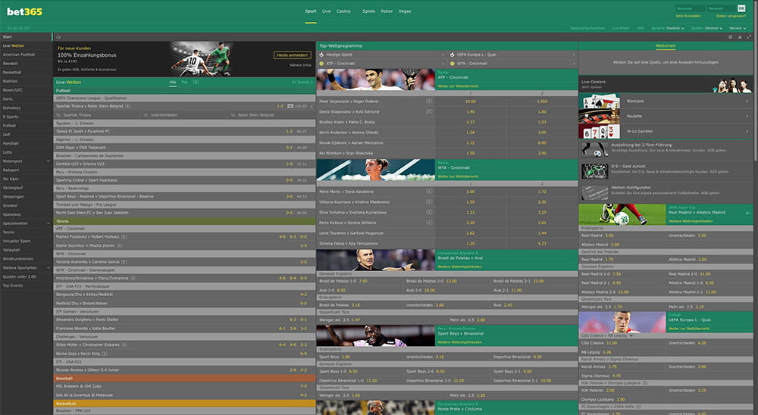Click the sound icon on Real Madrid banner
The height and width of the screenshot is (415, 758).
point(747,213)
